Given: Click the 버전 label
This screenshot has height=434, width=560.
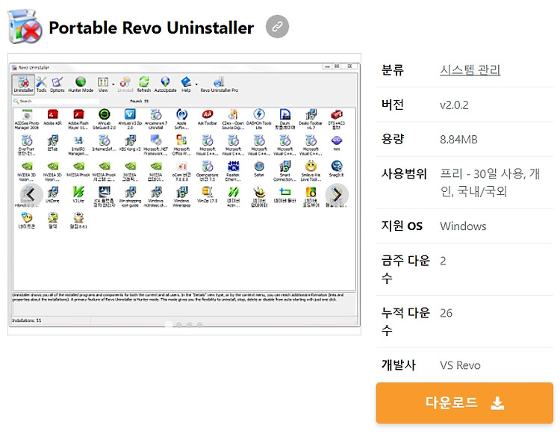Looking at the screenshot, I should (x=392, y=105).
